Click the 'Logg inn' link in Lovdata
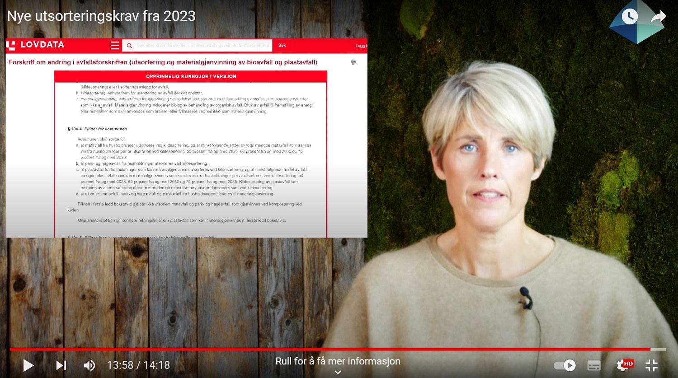The width and height of the screenshot is (678, 378). tap(361, 46)
